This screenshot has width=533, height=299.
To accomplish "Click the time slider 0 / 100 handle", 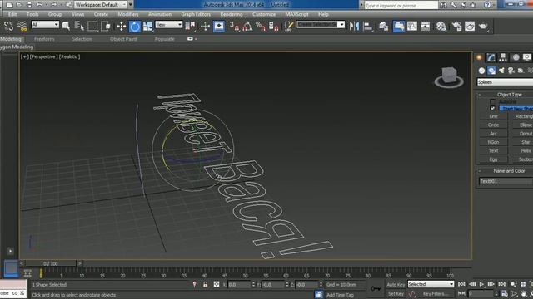I will click(x=50, y=263).
